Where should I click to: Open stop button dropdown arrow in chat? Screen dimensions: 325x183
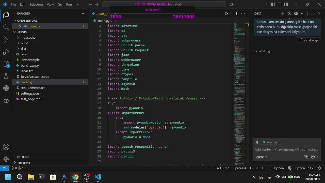pyautogui.click(x=317, y=157)
